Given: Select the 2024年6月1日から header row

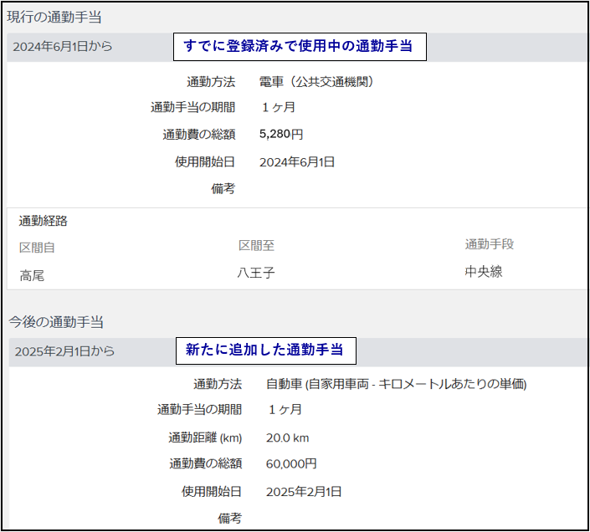Looking at the screenshot, I should [296, 47].
